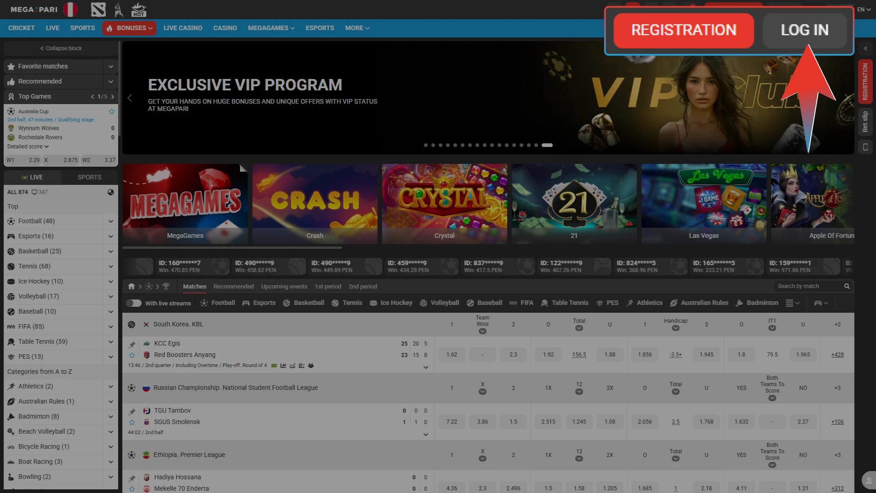
Task: Open the MORE dropdown menu
Action: [x=357, y=28]
